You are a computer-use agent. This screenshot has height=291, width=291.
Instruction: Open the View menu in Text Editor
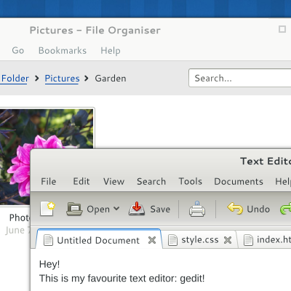(113, 181)
